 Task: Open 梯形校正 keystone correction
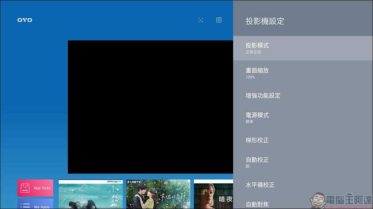pyautogui.click(x=303, y=140)
